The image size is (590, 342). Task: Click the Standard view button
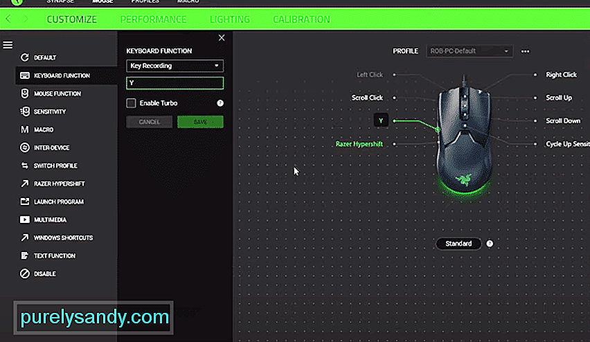click(x=458, y=244)
